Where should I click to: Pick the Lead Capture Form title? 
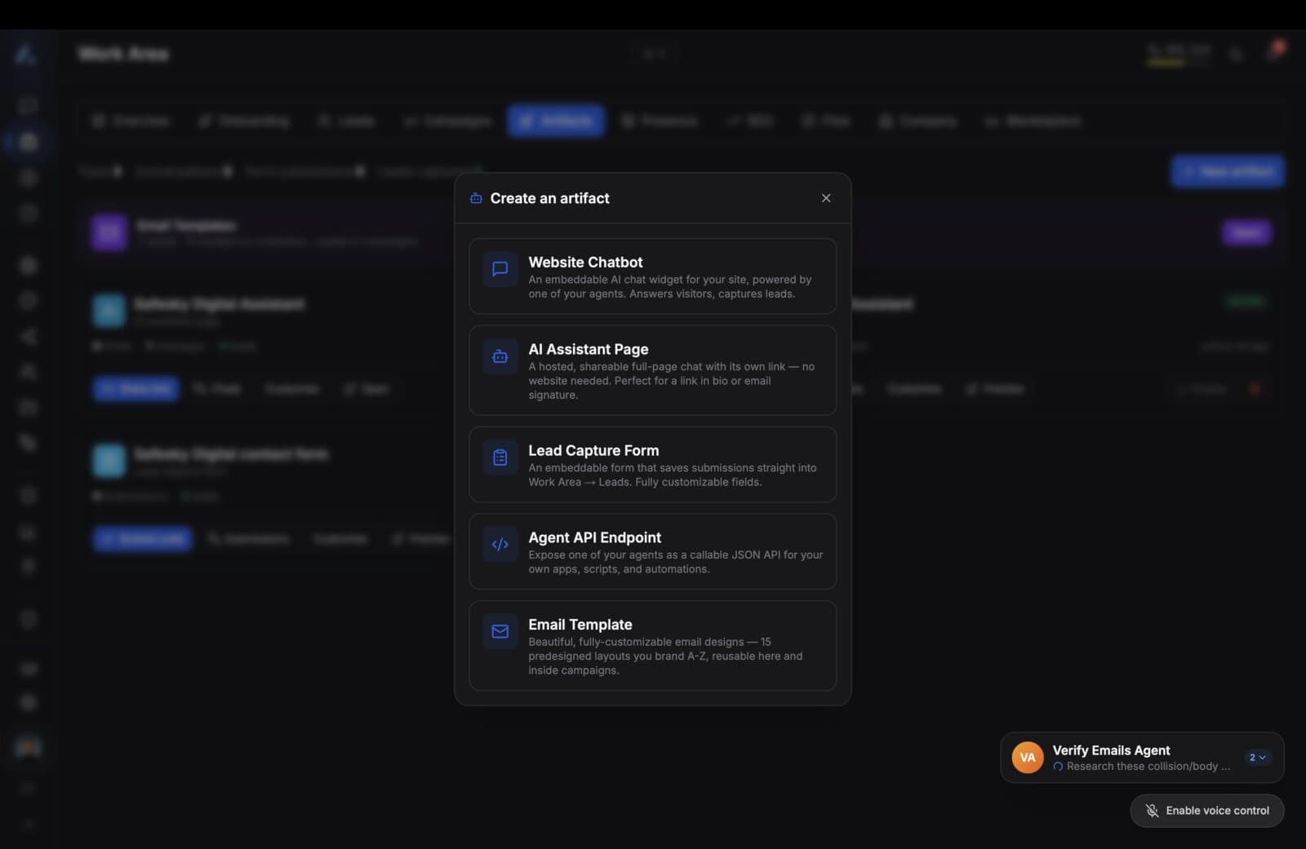click(x=593, y=451)
